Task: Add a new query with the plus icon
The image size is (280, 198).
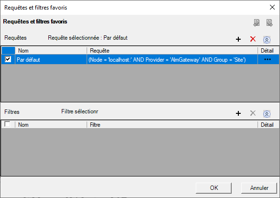Action: 238,39
